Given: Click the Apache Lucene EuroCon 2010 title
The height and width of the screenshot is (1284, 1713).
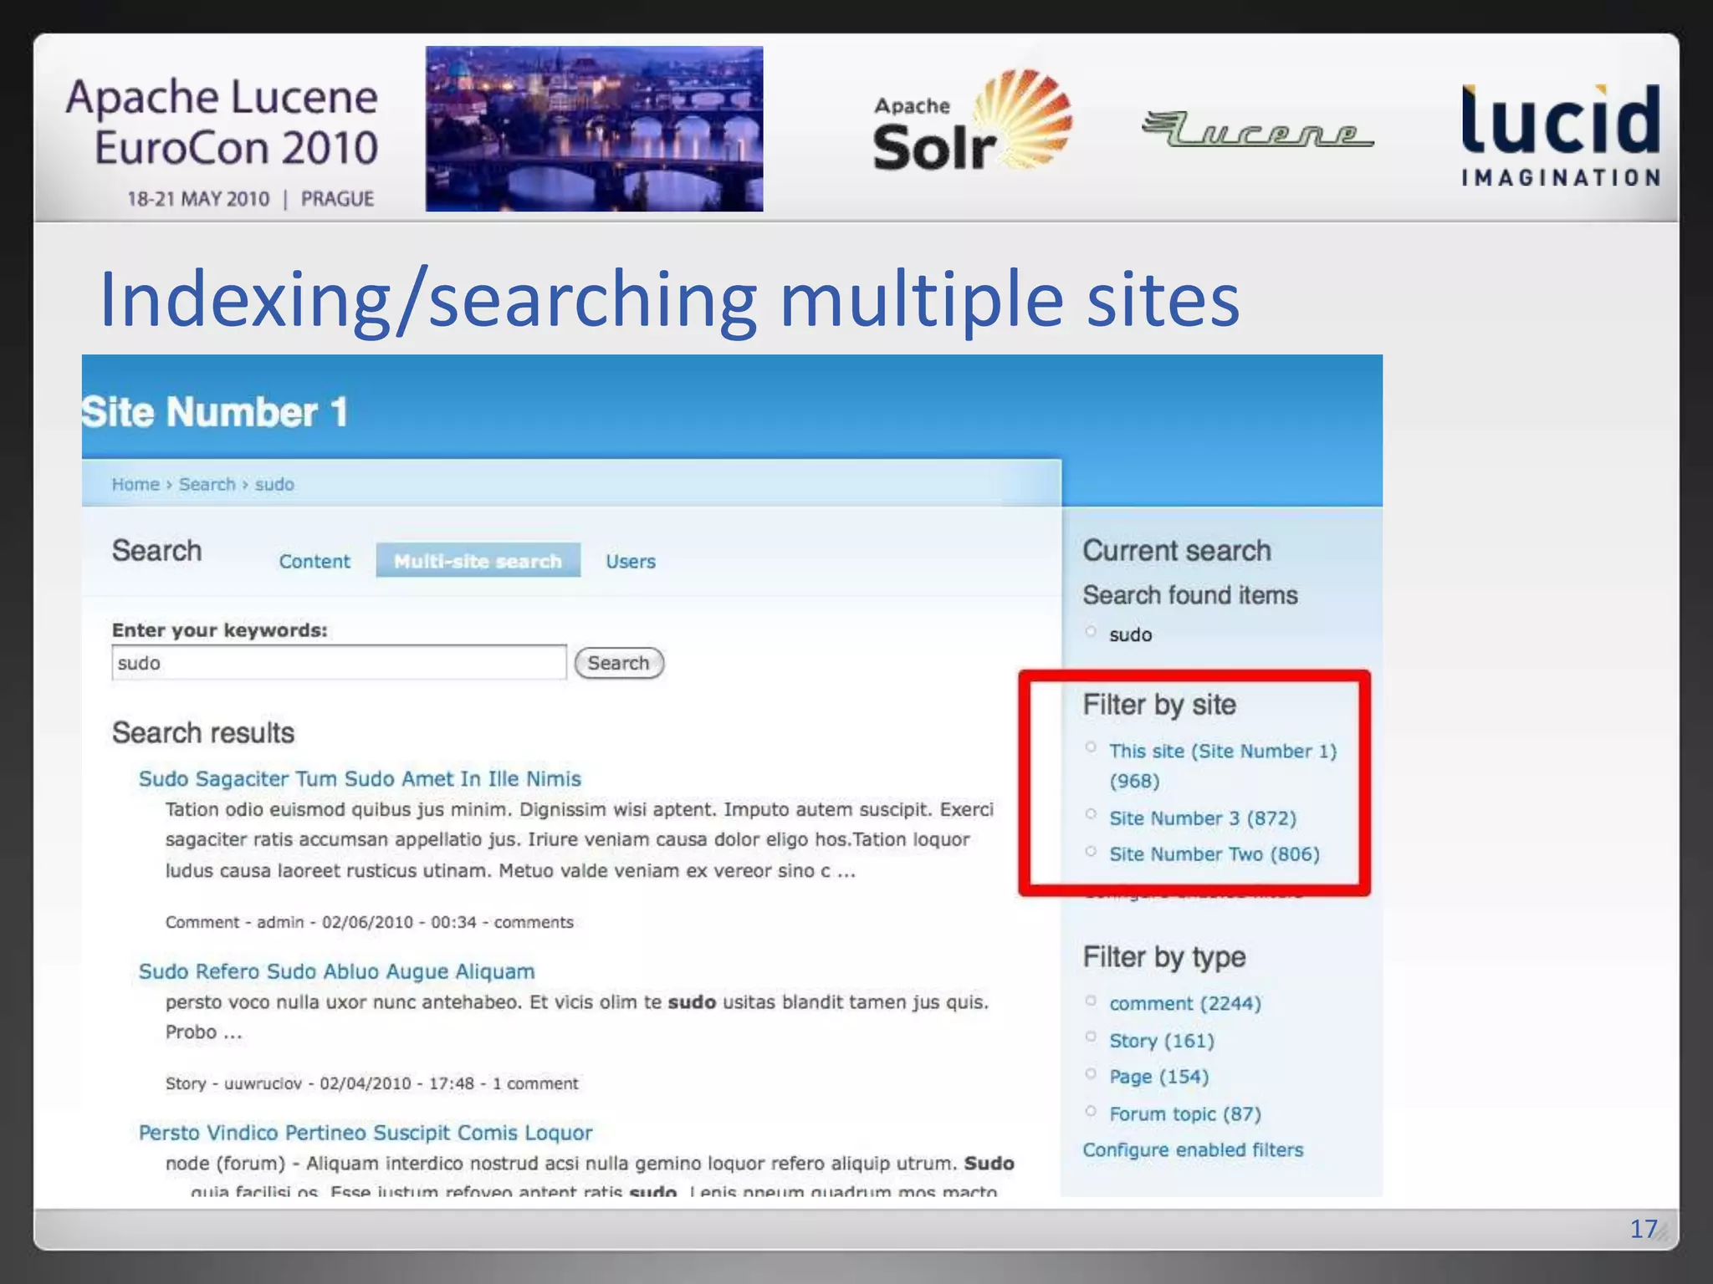Looking at the screenshot, I should click(222, 122).
